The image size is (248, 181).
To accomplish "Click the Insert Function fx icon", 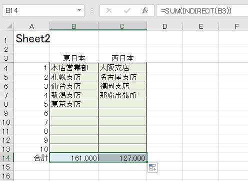I will tap(145, 10).
